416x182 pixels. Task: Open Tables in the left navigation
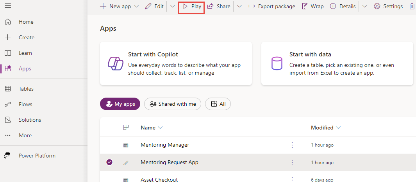tap(26, 89)
